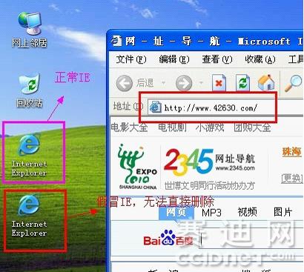Open the 小游戏 link

pyautogui.click(x=210, y=127)
